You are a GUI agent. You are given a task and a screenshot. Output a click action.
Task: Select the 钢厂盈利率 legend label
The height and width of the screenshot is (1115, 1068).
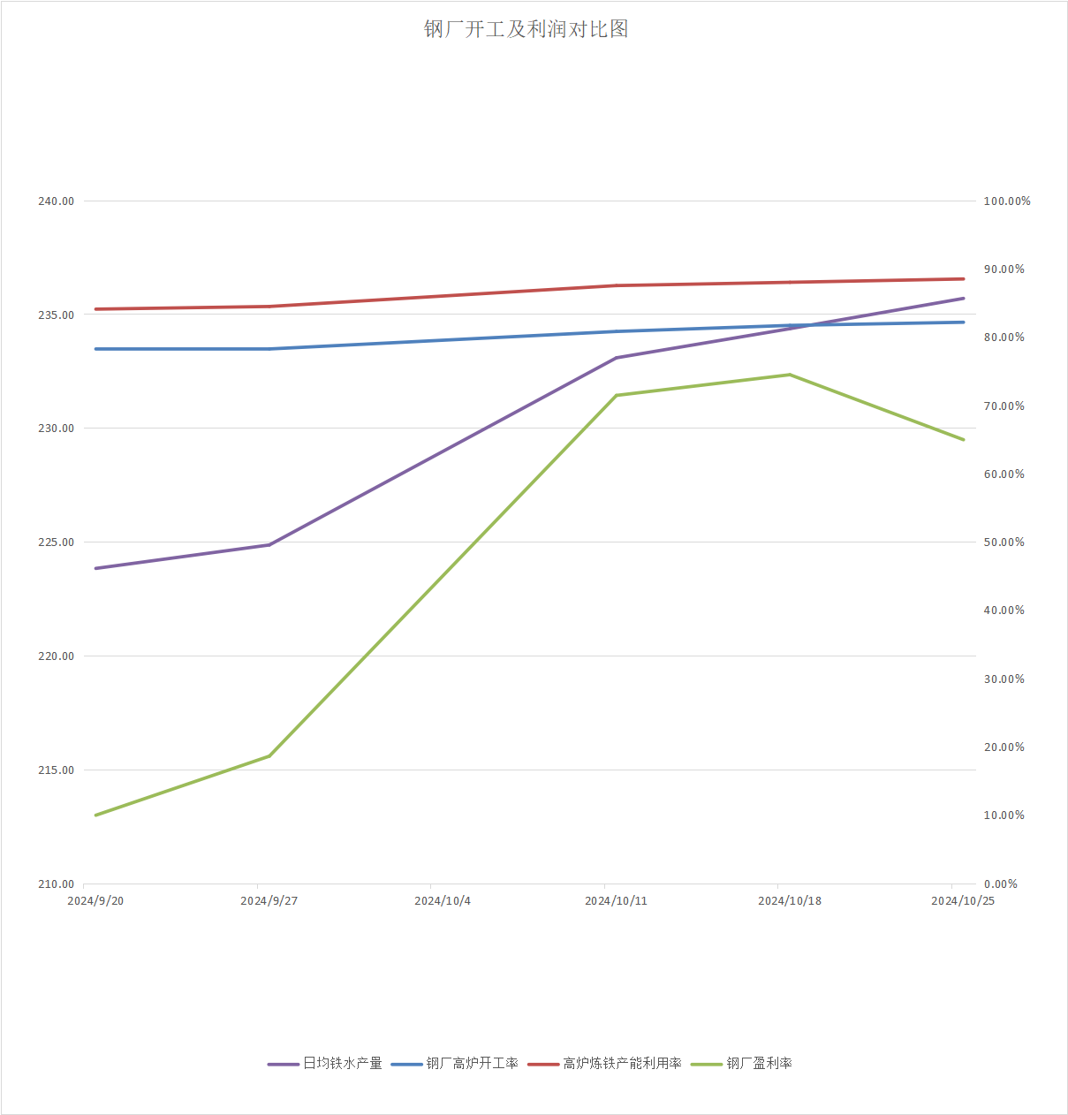click(x=760, y=1064)
